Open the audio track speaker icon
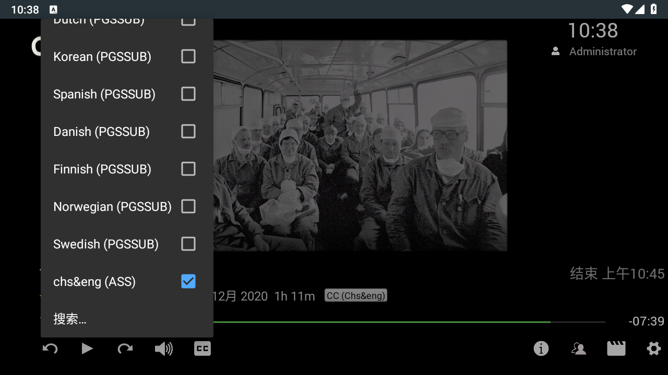Image resolution: width=668 pixels, height=375 pixels. tap(164, 348)
